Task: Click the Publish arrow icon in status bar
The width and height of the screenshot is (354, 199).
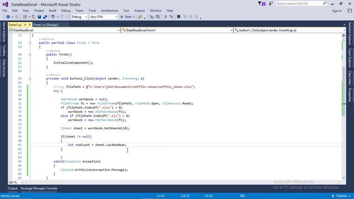Action: [x=333, y=196]
